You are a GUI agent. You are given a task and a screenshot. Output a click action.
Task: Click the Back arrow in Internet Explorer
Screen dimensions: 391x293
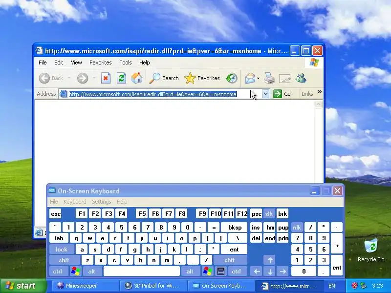click(x=44, y=78)
